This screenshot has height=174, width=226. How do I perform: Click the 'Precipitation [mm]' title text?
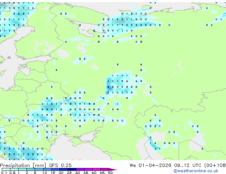pyautogui.click(x=23, y=165)
